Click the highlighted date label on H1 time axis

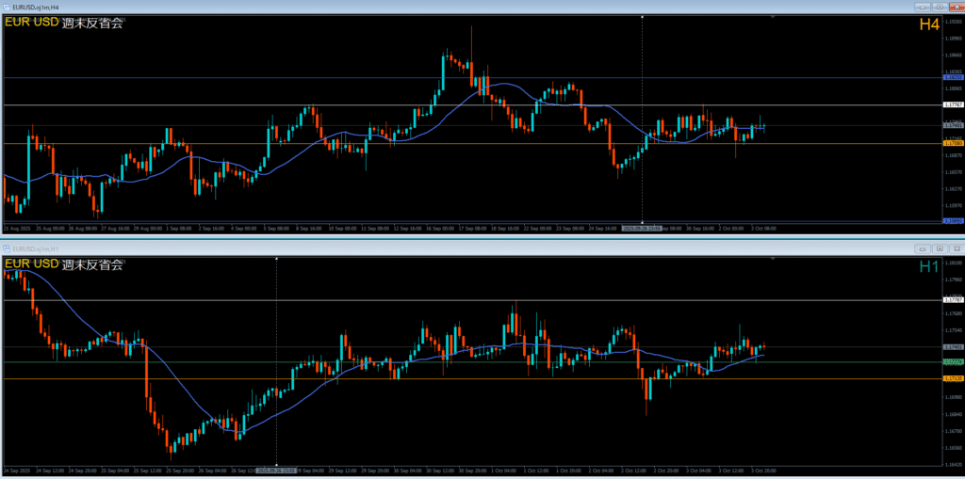click(x=276, y=469)
